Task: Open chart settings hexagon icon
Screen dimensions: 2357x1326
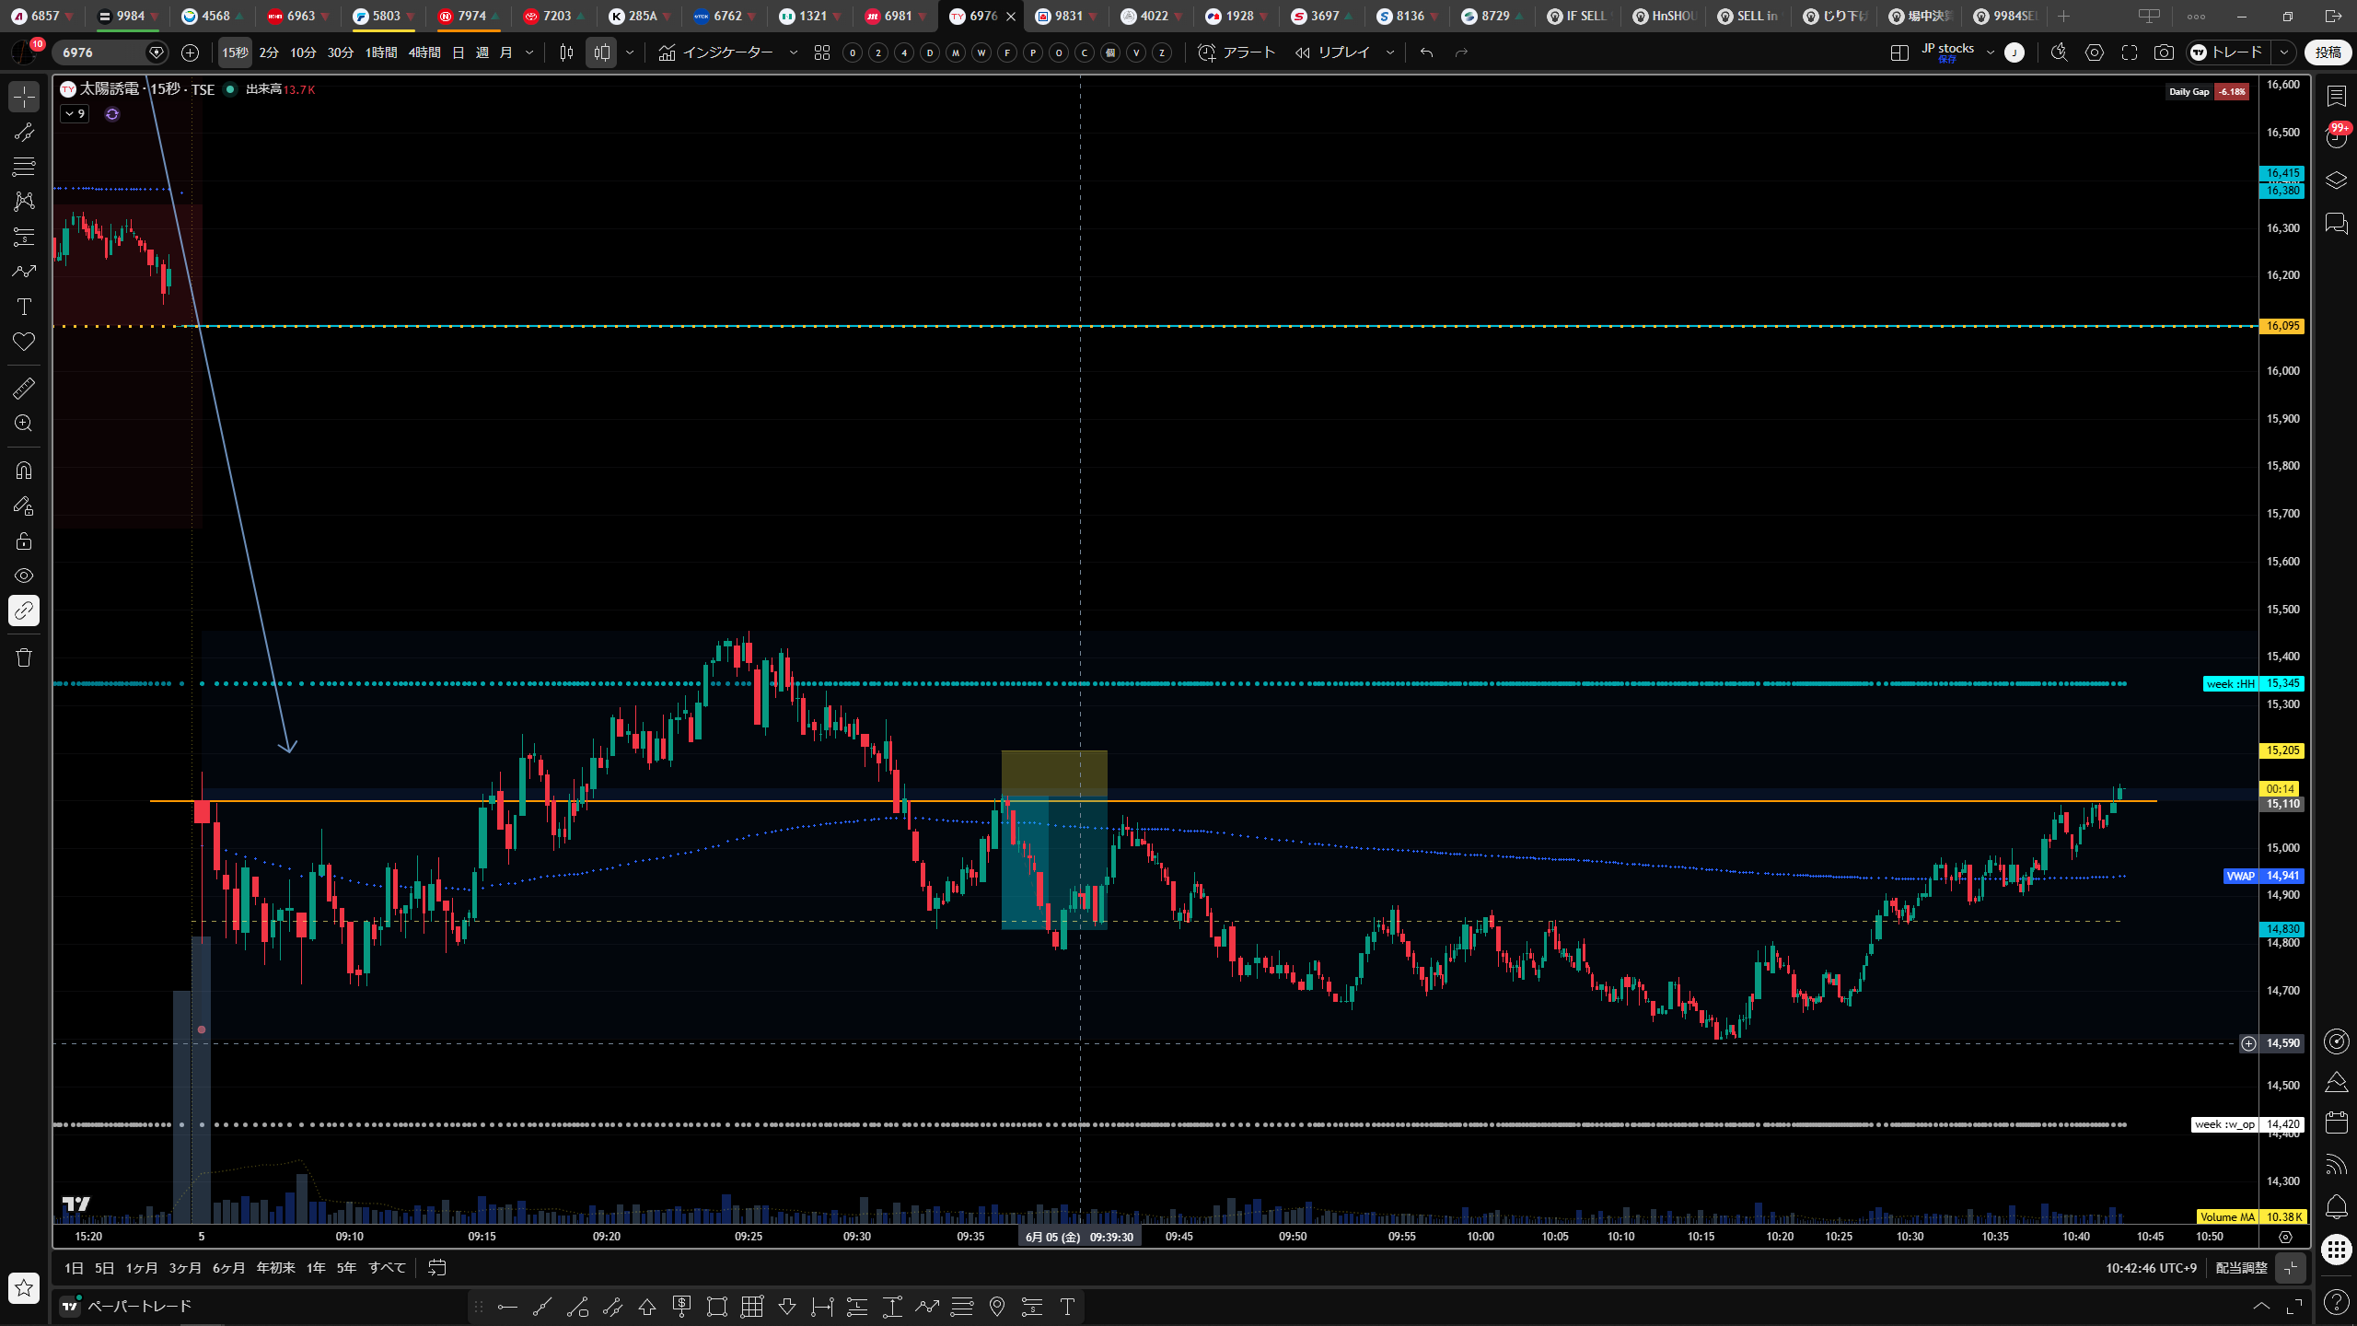Action: [x=2095, y=52]
